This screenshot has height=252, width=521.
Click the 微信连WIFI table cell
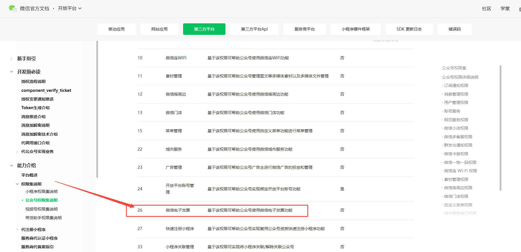[176, 58]
